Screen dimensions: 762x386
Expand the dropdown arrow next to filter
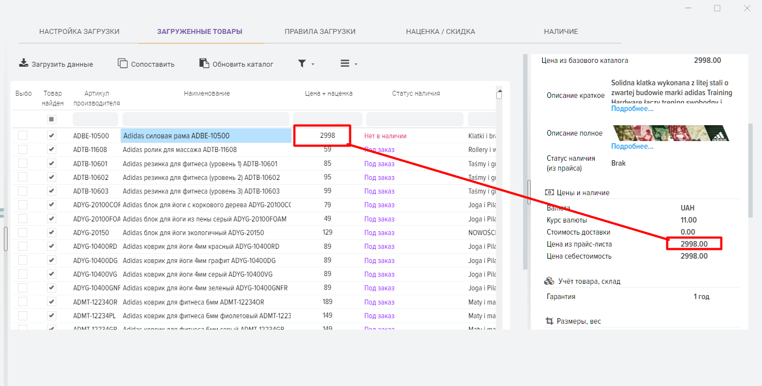(313, 64)
